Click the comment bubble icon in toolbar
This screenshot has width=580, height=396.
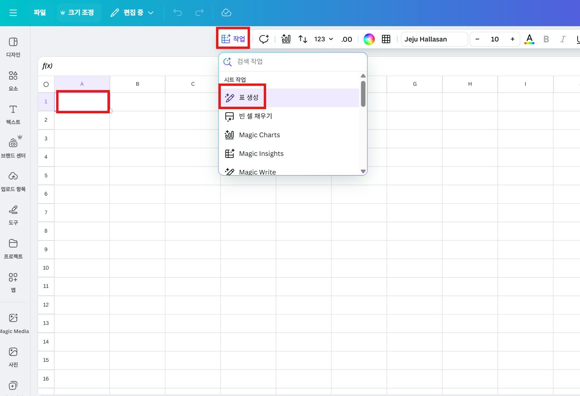pyautogui.click(x=264, y=39)
